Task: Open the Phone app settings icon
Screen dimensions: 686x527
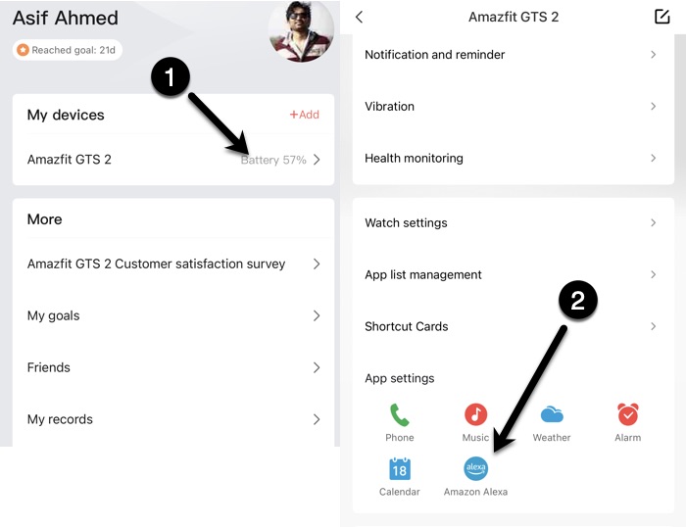Action: point(400,414)
